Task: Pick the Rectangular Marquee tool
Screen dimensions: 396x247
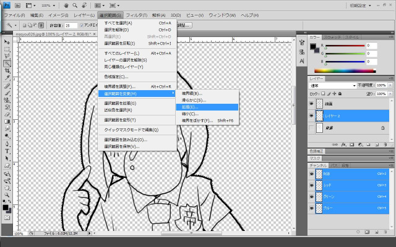Action: [x=7, y=49]
